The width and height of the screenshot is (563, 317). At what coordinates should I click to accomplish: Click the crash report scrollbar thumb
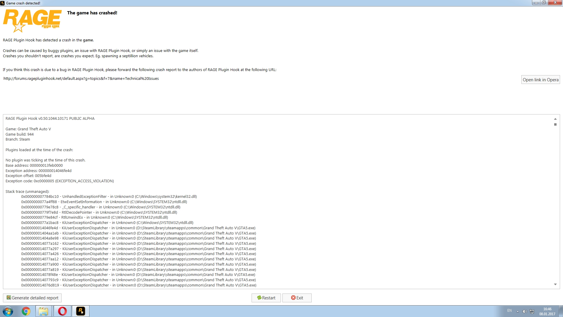(555, 124)
